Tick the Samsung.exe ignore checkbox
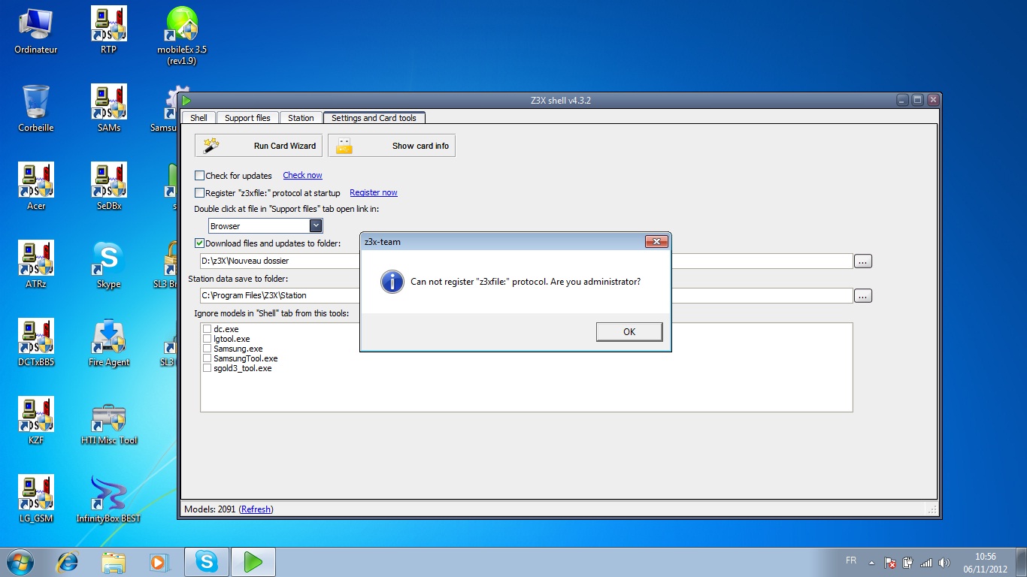 click(207, 349)
